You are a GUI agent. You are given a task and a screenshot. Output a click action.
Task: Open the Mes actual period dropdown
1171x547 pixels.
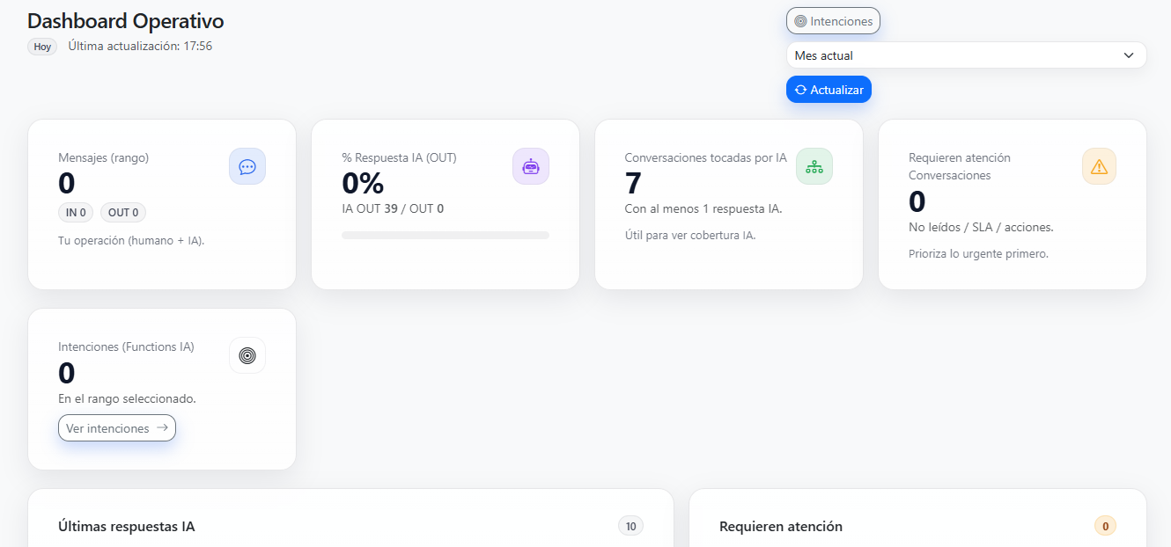pyautogui.click(x=965, y=55)
